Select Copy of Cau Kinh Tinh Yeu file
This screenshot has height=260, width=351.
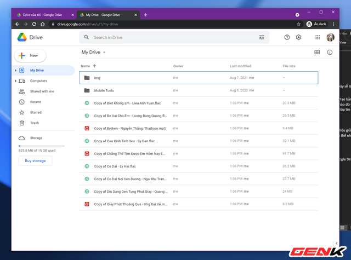coord(199,141)
